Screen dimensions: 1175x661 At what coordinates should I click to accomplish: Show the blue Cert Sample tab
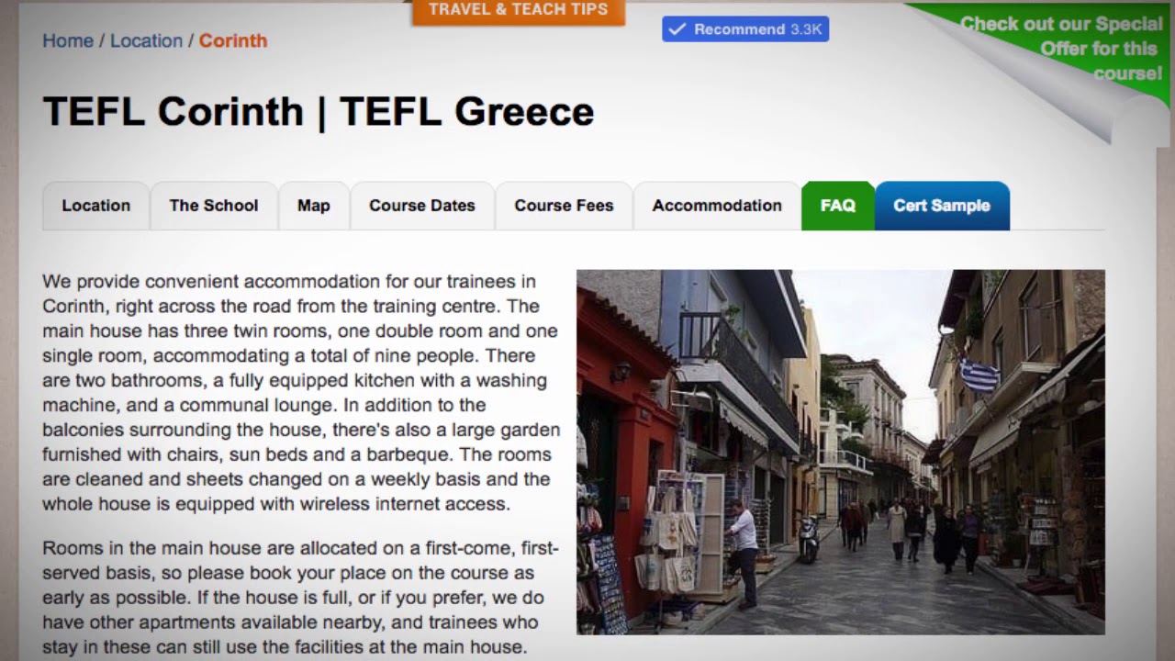coord(942,206)
